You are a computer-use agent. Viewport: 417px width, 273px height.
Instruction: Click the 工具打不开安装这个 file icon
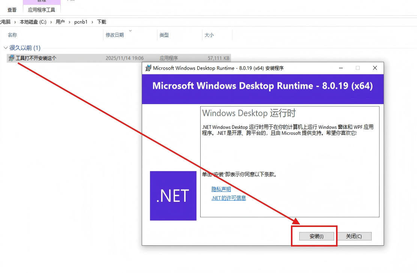pyautogui.click(x=12, y=58)
